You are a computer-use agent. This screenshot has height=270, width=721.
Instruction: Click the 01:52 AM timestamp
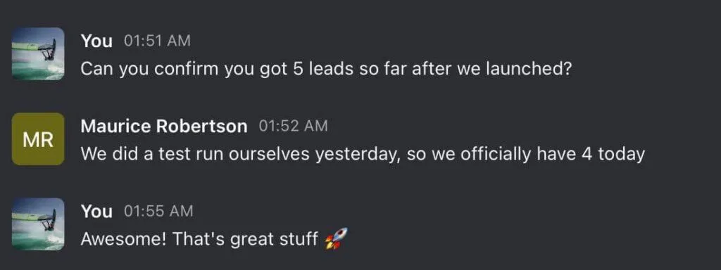[294, 127]
